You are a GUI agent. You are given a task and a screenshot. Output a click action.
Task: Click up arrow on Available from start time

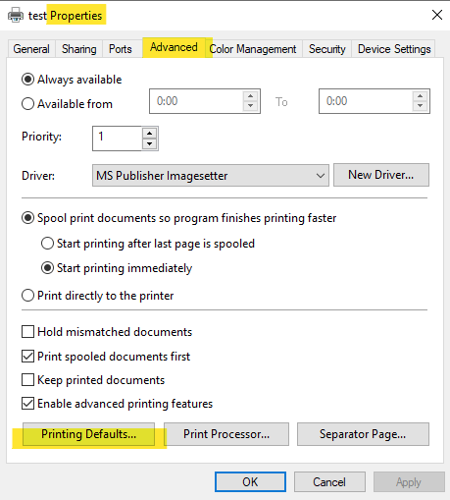250,96
